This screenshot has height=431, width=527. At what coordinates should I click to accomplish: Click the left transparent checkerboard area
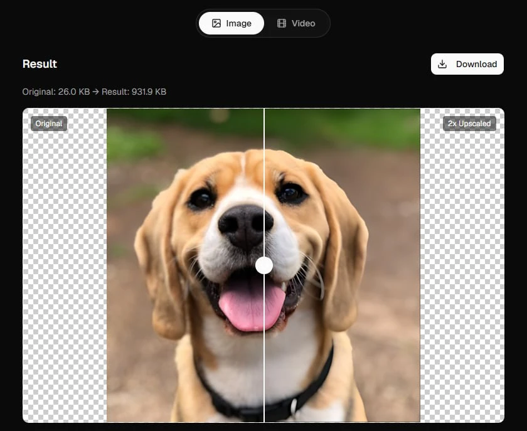click(x=65, y=265)
